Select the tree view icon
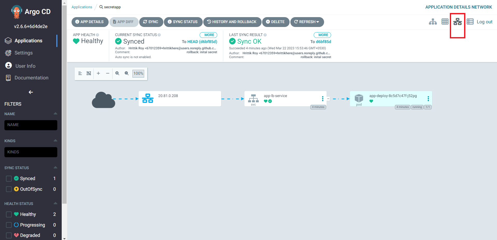The height and width of the screenshot is (240, 497). tap(432, 22)
